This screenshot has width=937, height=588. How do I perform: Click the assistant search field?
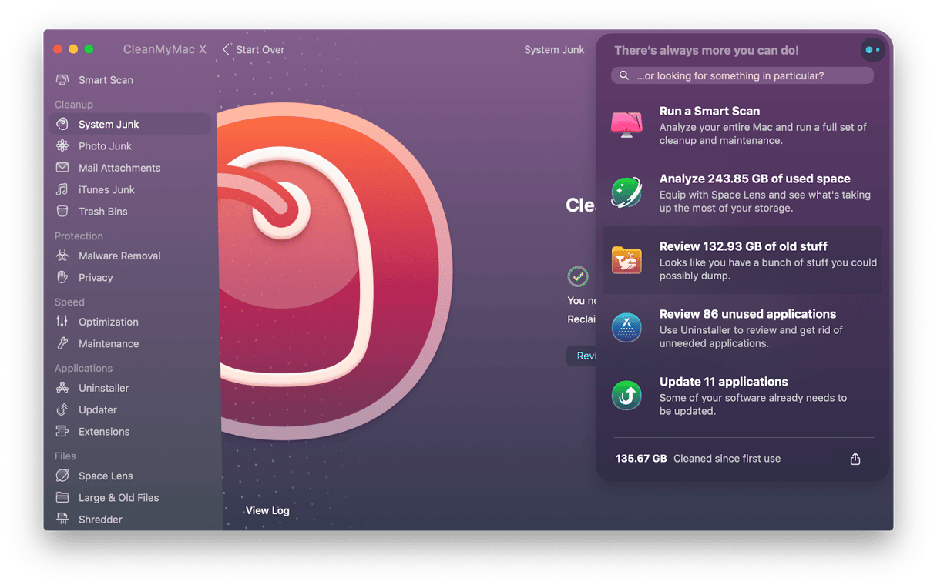[743, 75]
